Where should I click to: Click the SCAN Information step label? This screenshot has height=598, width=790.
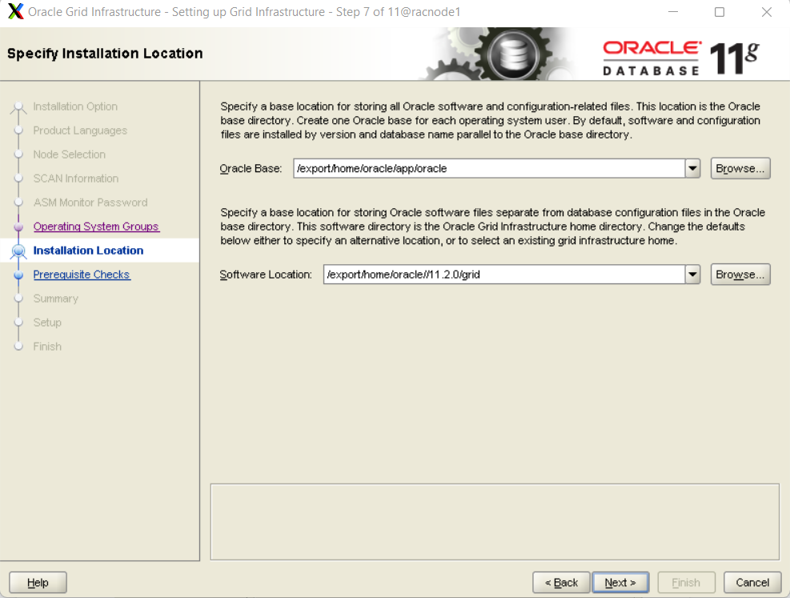(75, 179)
